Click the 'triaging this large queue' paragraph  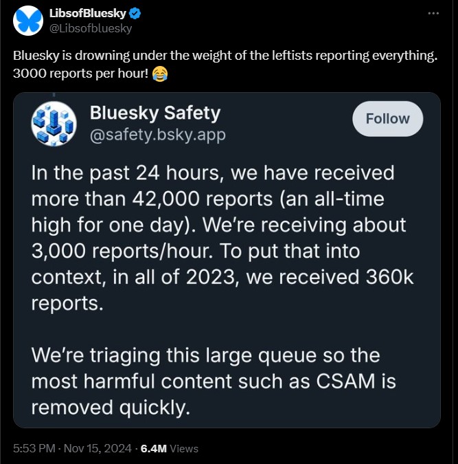(214, 381)
